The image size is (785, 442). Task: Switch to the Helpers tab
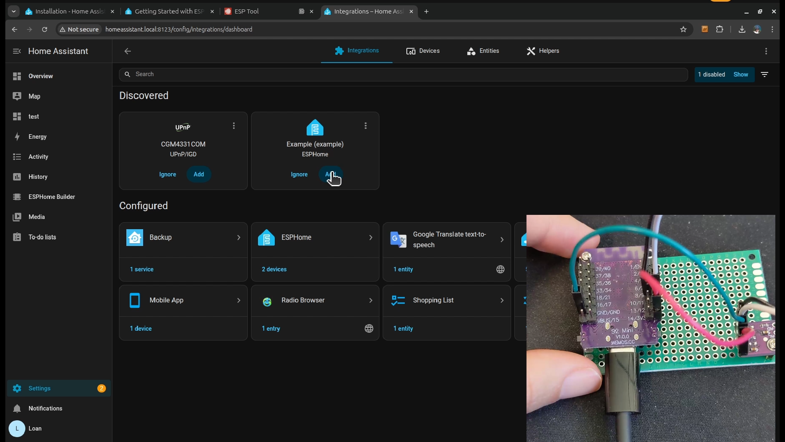(543, 51)
